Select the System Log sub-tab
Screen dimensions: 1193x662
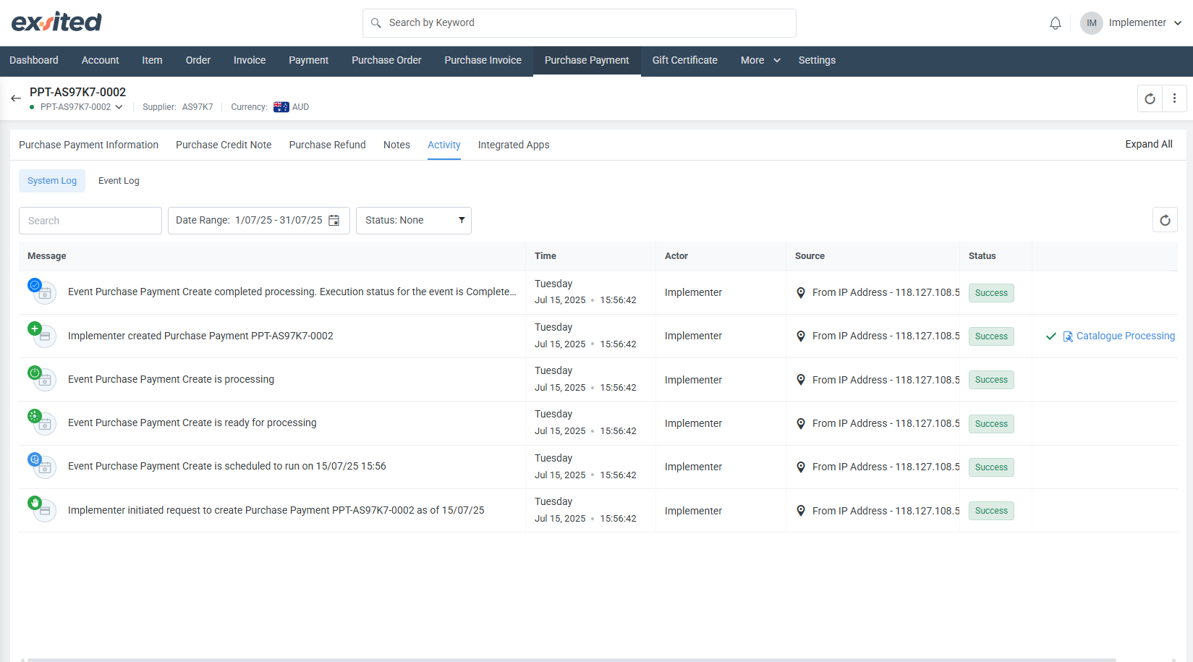52,181
